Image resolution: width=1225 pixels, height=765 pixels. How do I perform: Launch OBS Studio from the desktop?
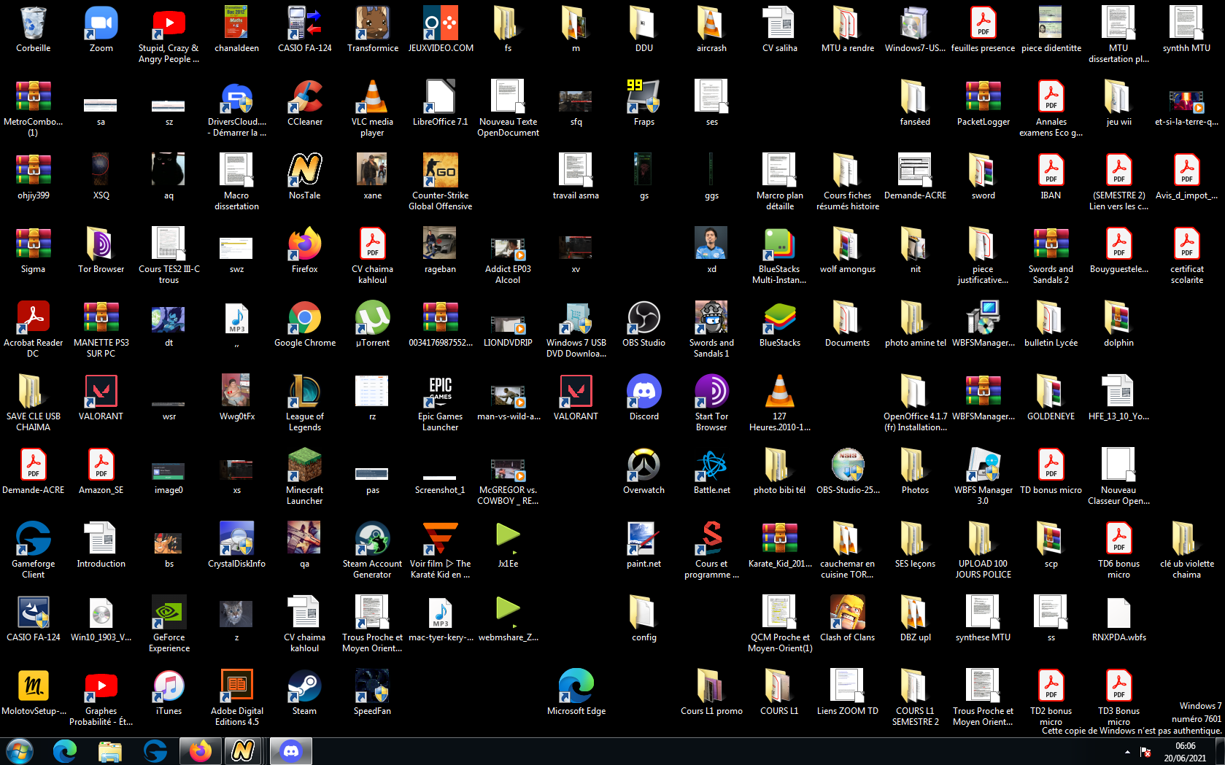click(x=644, y=324)
